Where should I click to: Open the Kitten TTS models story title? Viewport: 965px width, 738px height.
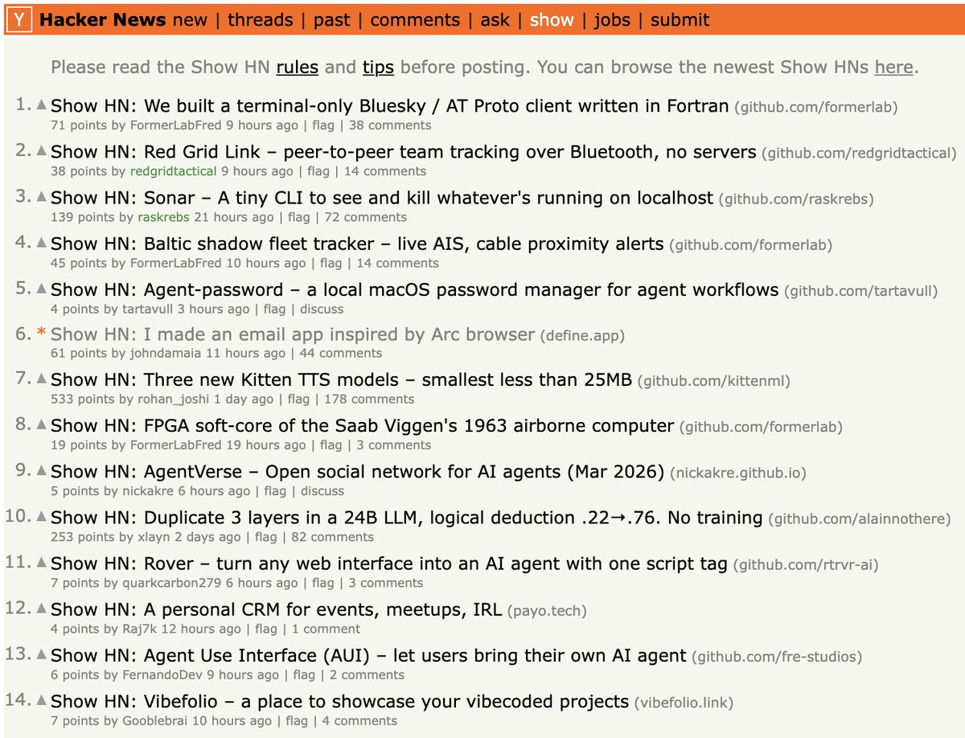342,379
